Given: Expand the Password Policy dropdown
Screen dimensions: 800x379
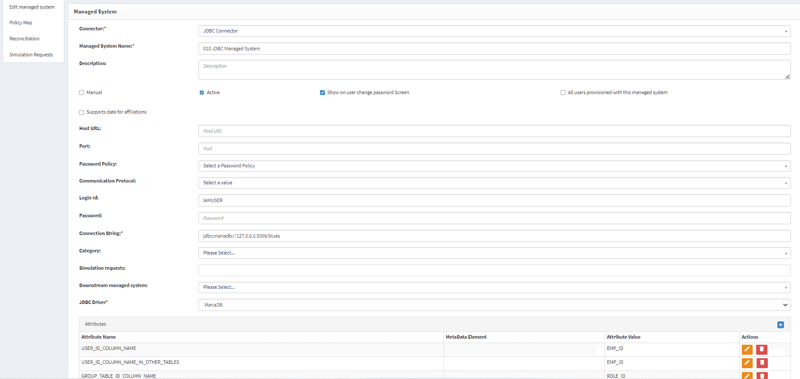Looking at the screenshot, I should coord(494,166).
